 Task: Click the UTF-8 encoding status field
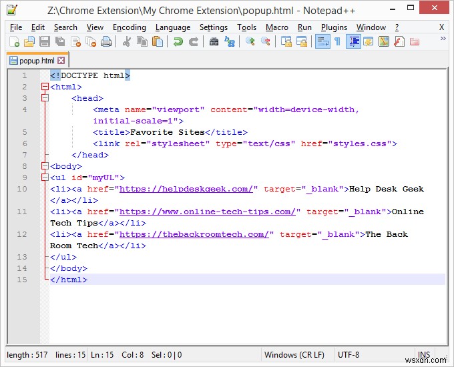pos(349,355)
